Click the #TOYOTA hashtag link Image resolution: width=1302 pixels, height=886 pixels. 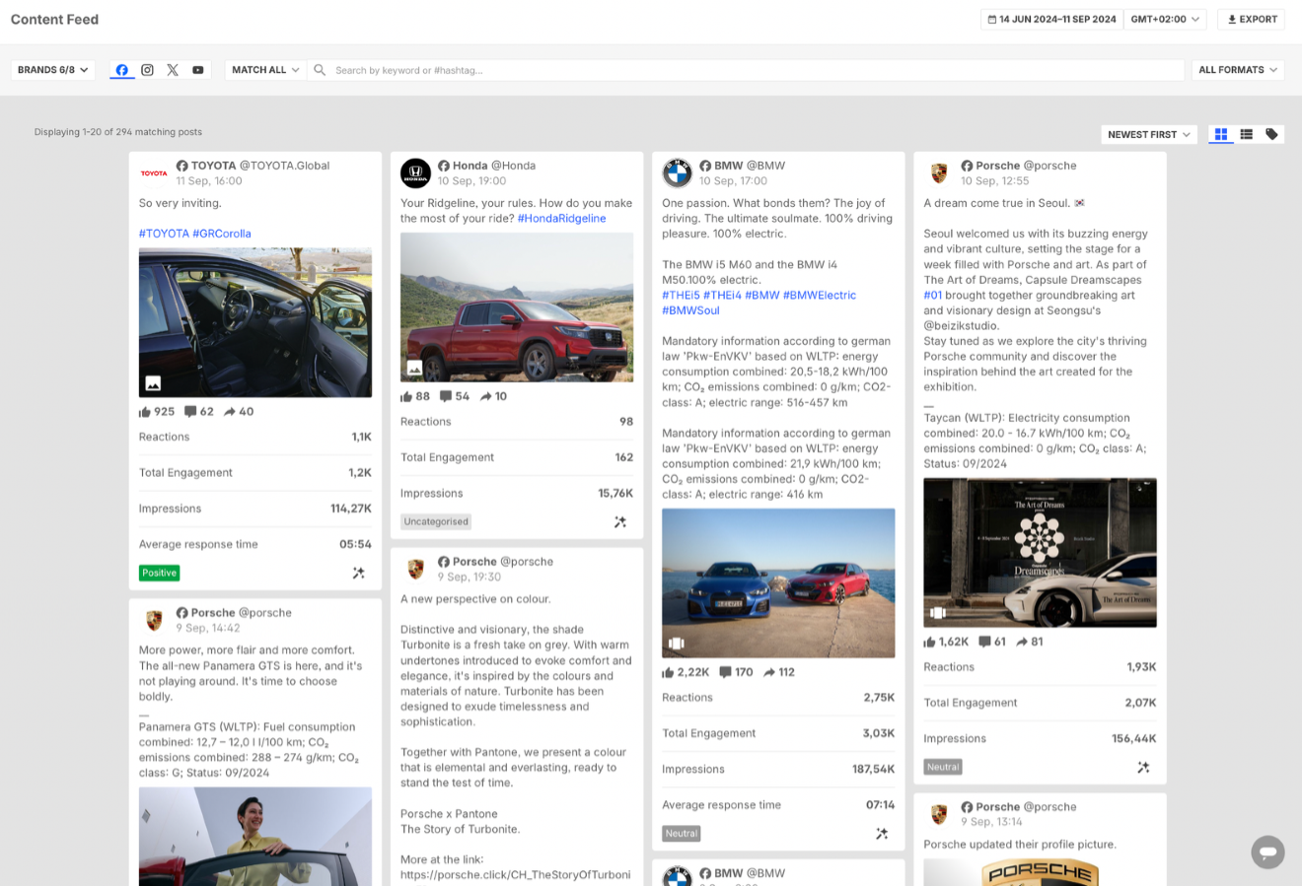tap(164, 234)
